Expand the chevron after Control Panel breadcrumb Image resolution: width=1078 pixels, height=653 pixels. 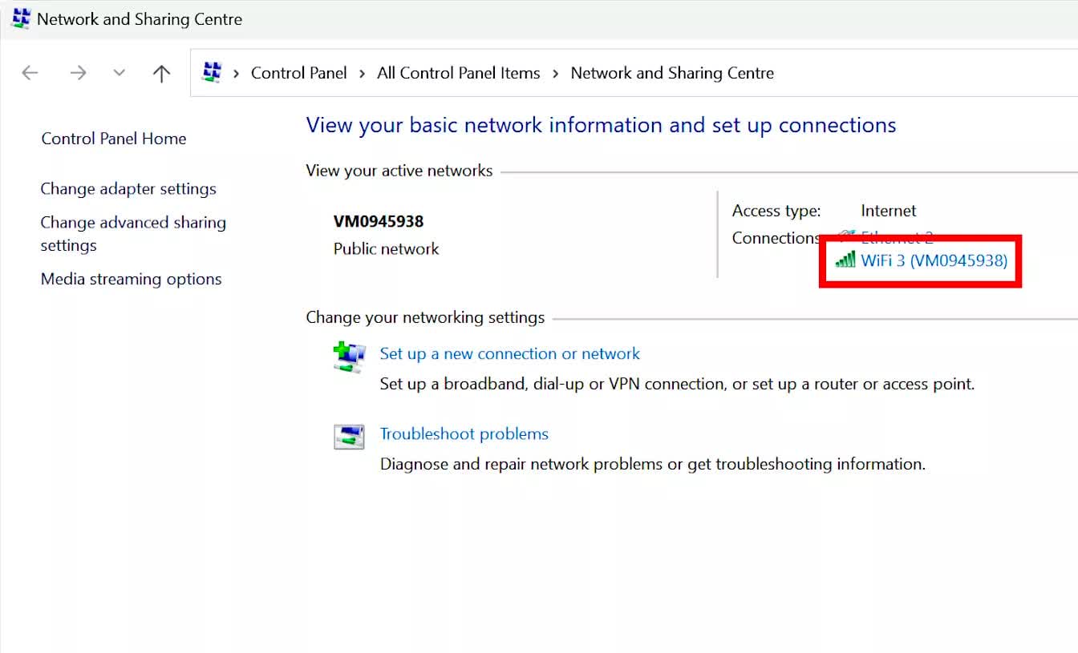[x=362, y=74]
